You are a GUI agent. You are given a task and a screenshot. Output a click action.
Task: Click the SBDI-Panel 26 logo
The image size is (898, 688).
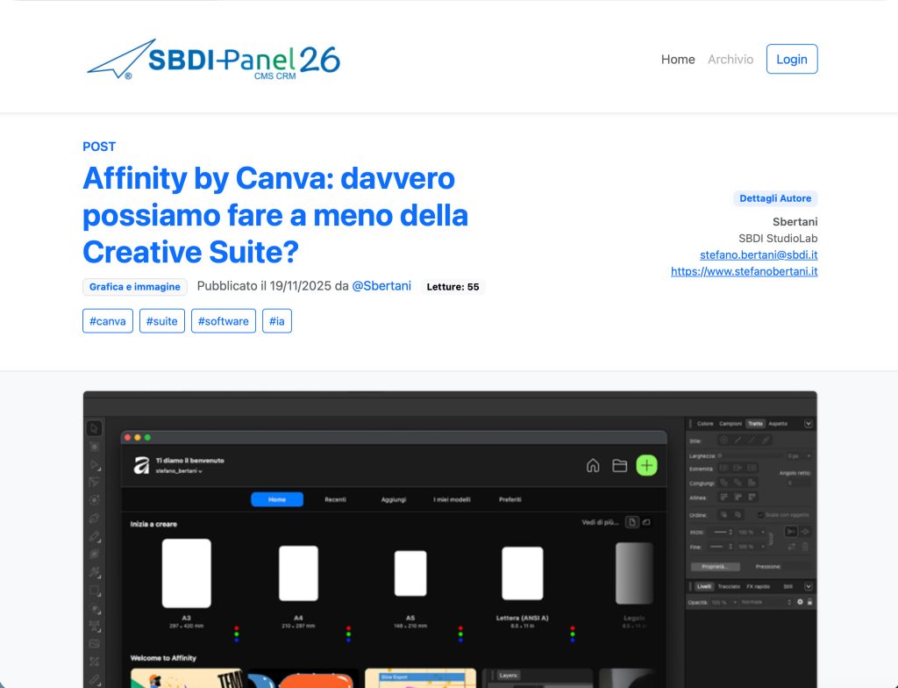[213, 60]
